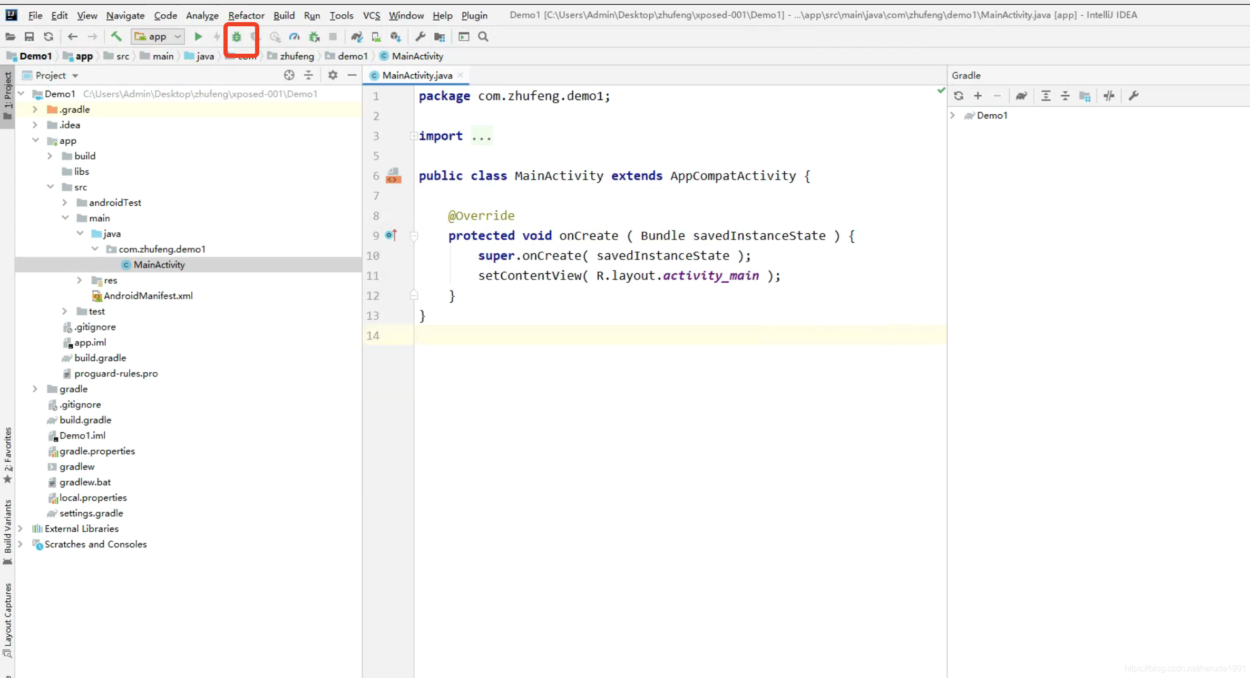Open the VCS menu
1250x678 pixels.
(372, 15)
